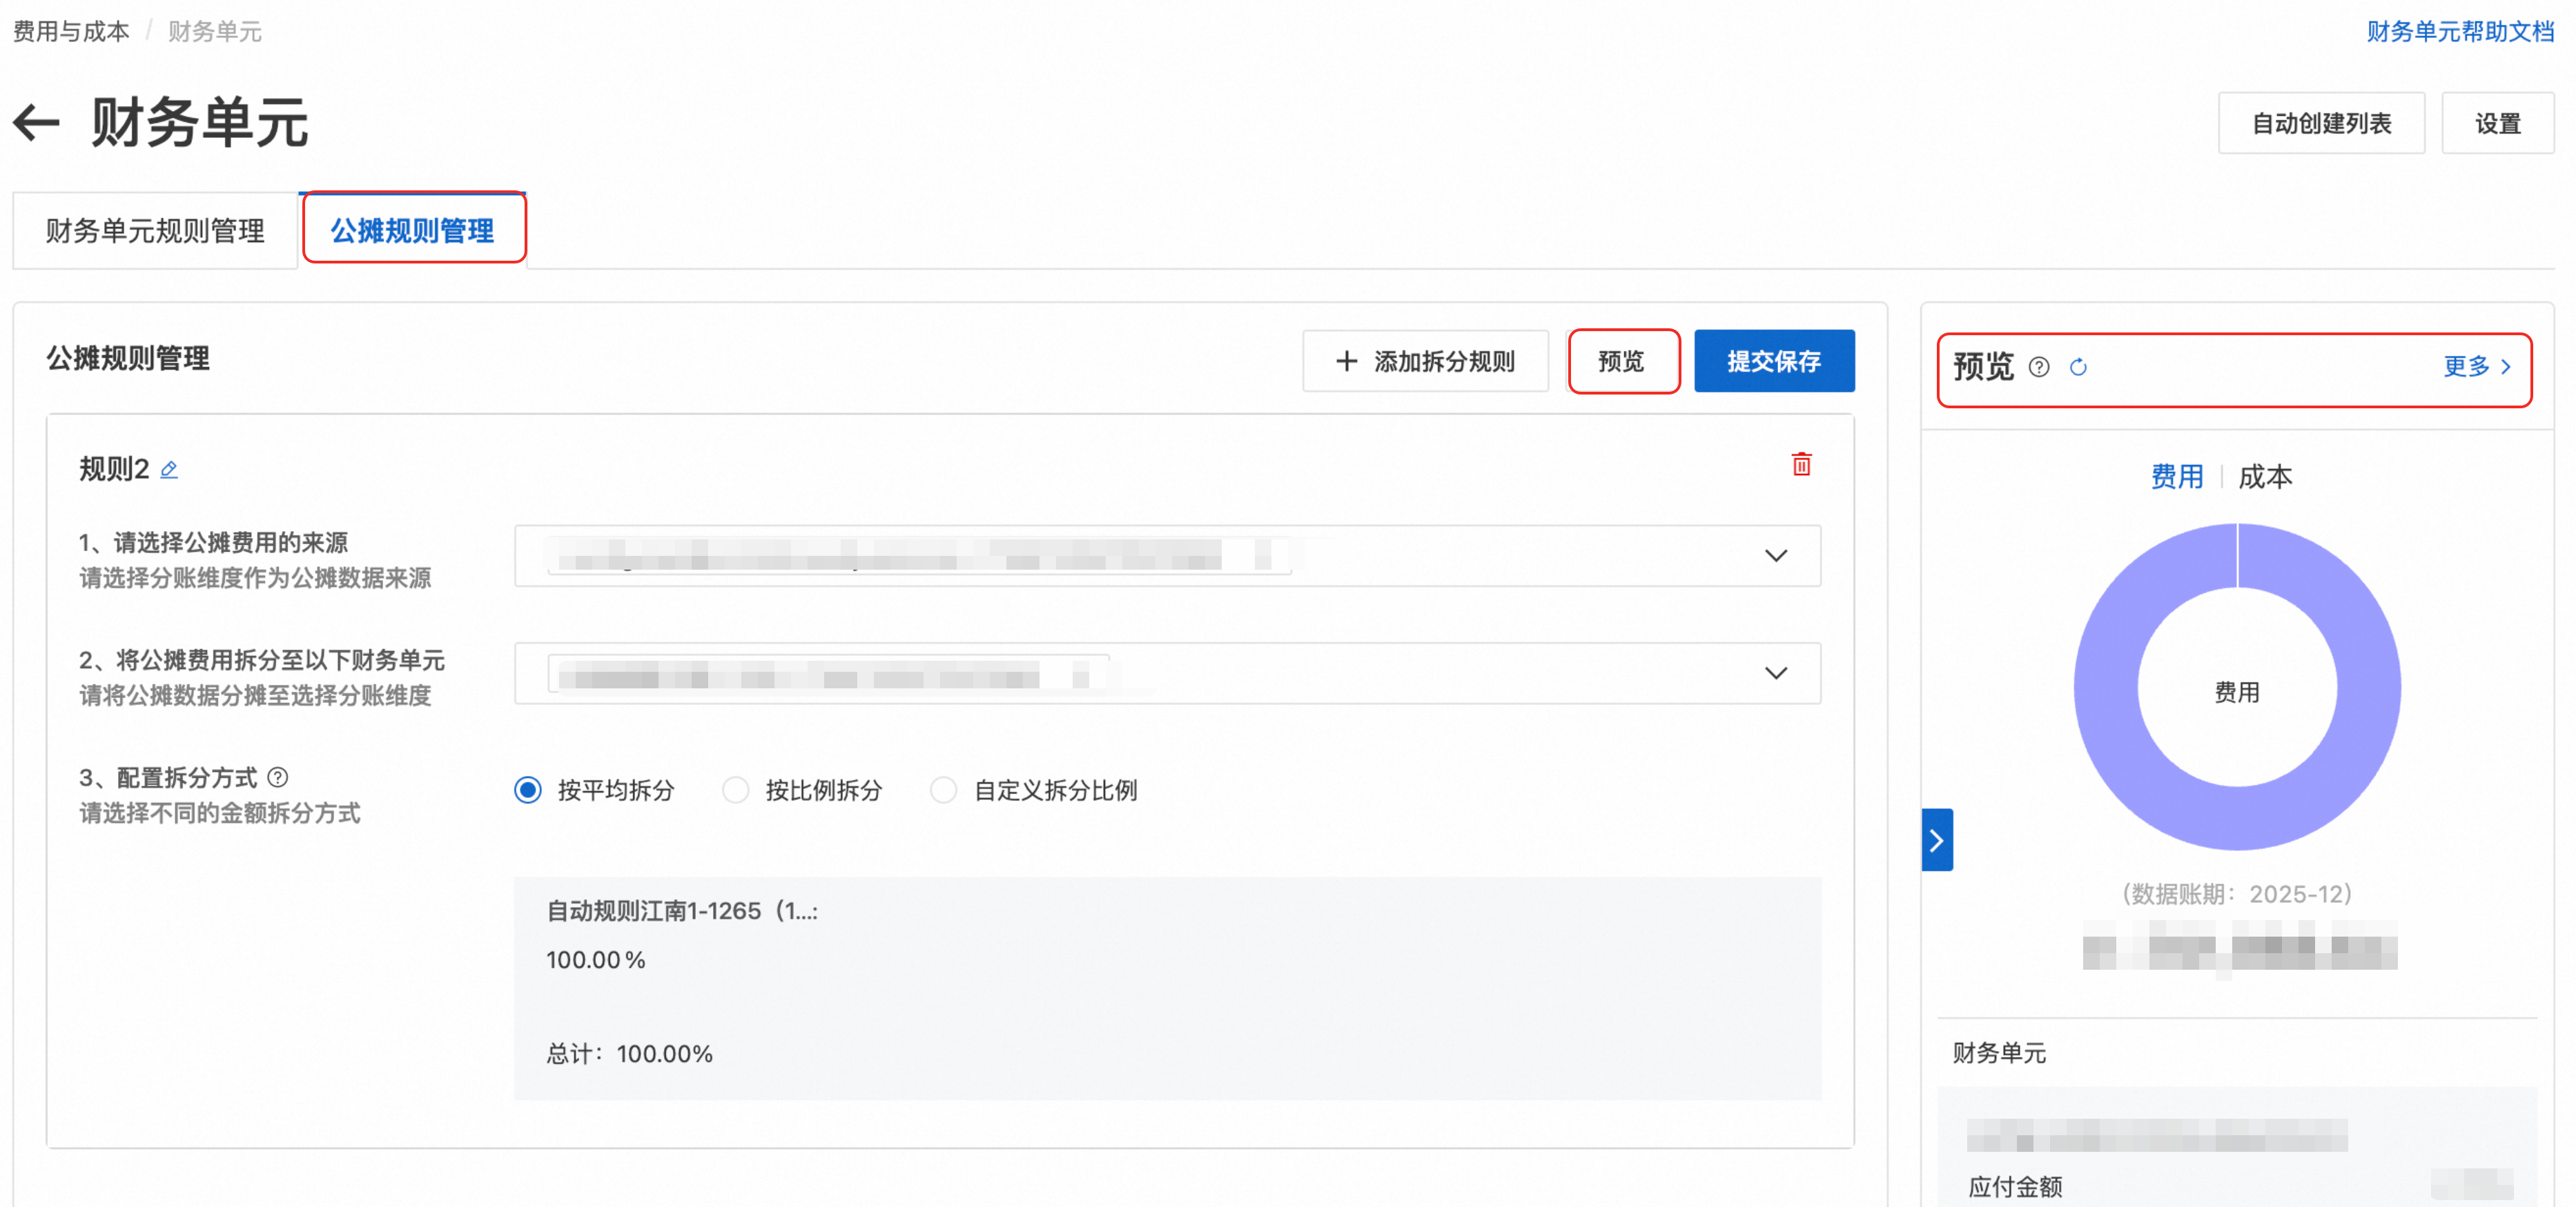Switch to 财务单元规则管理 tab
This screenshot has height=1207, width=2576.
[155, 231]
